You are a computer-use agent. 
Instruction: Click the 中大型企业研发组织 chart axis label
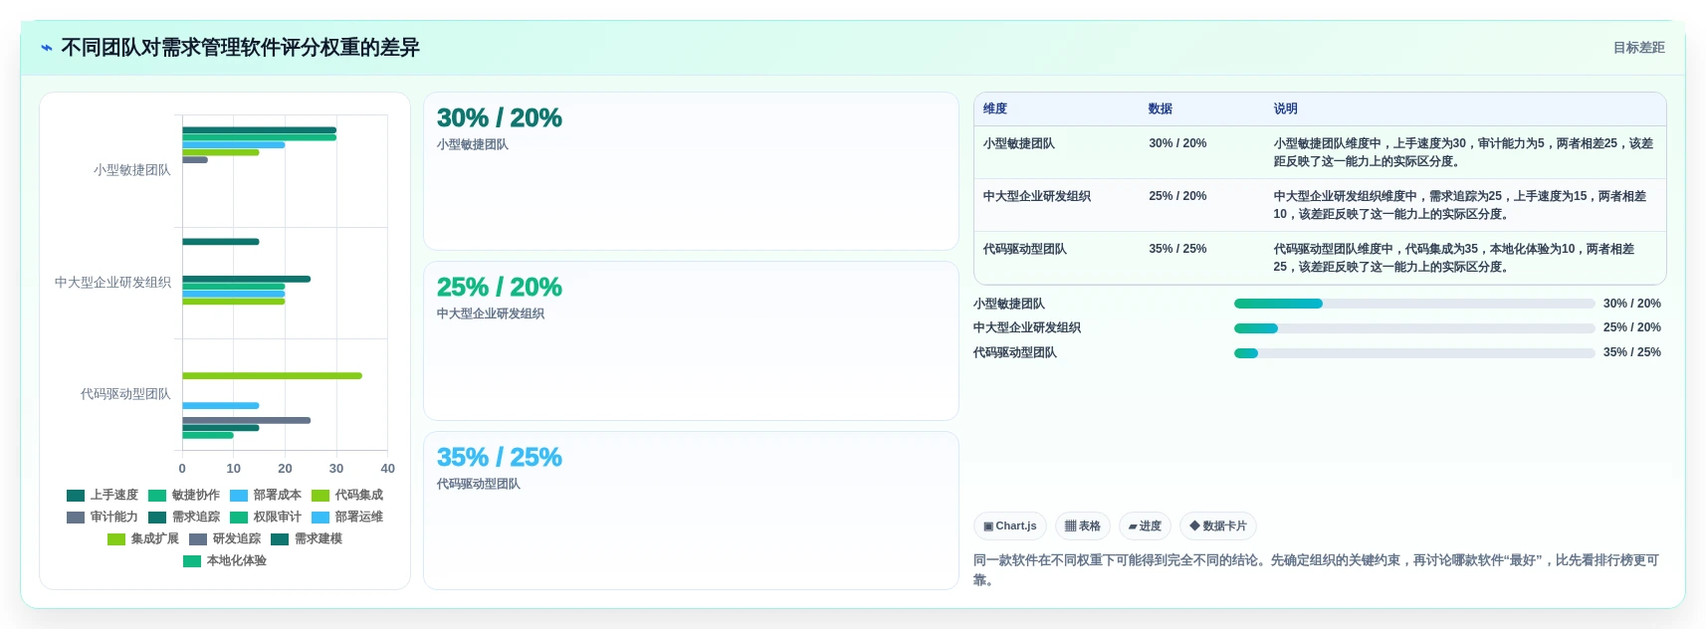(x=112, y=283)
